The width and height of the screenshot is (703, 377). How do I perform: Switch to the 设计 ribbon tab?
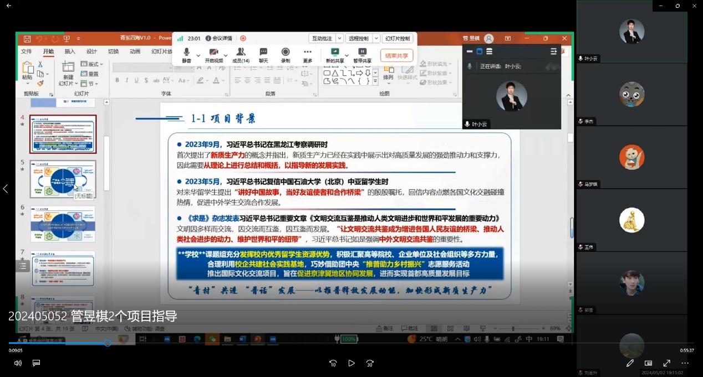(91, 51)
